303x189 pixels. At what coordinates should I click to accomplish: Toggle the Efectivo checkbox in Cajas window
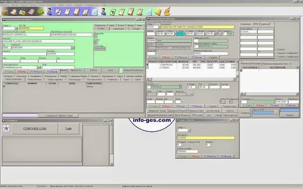click(208, 145)
